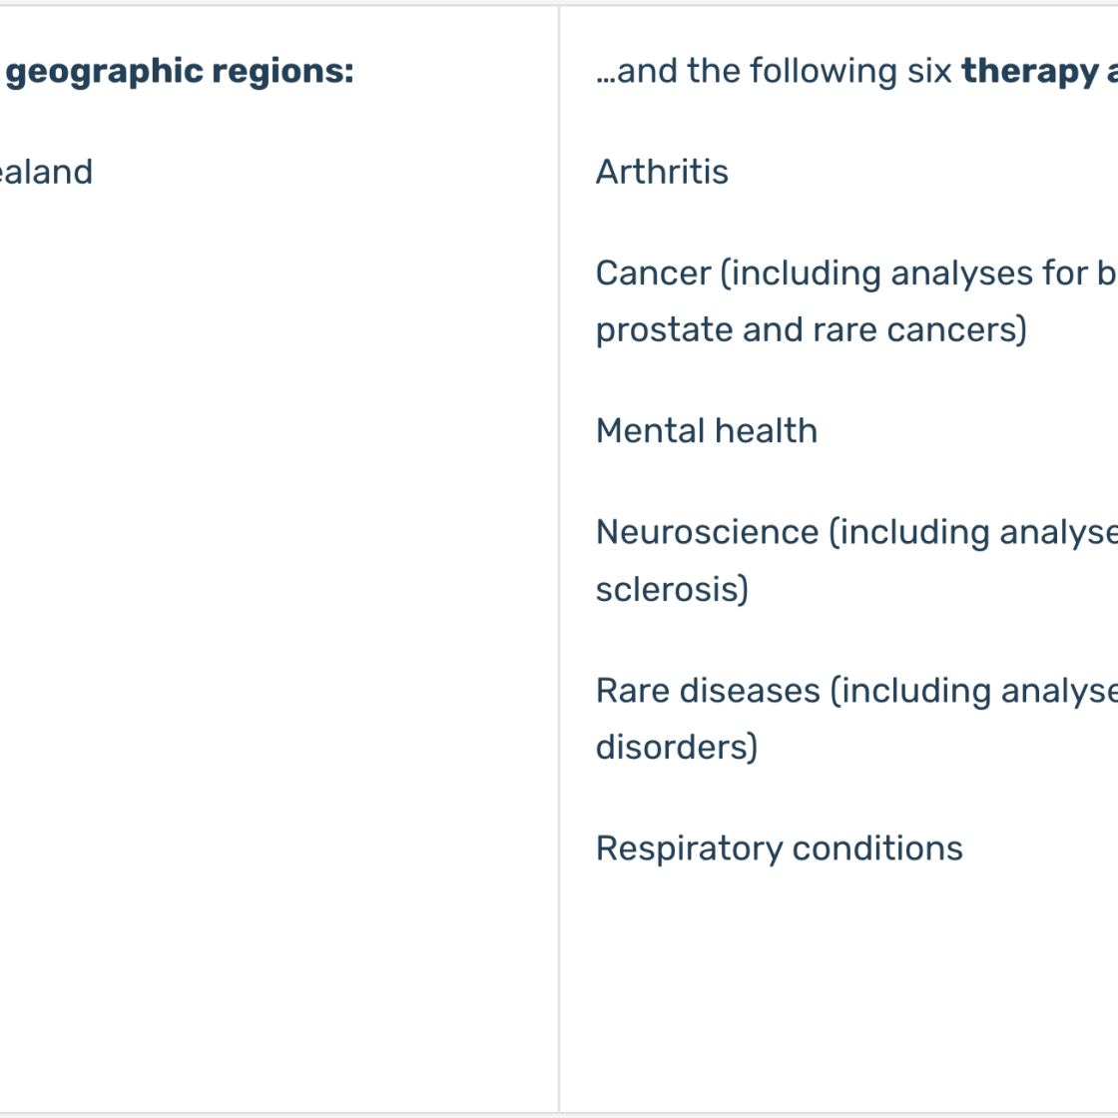Click 'Cancer (including analyses for' line
Viewport: 1118px width, 1118px height.
click(856, 274)
